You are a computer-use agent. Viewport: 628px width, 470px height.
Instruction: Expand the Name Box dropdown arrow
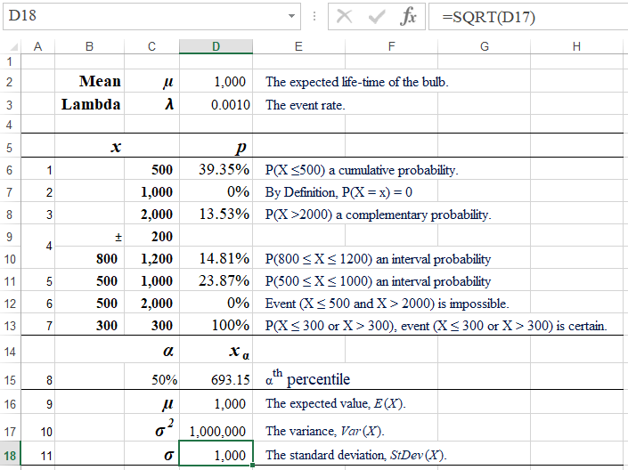tap(291, 16)
